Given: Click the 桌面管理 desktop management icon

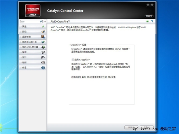Looking at the screenshot, I should click(43, 37).
